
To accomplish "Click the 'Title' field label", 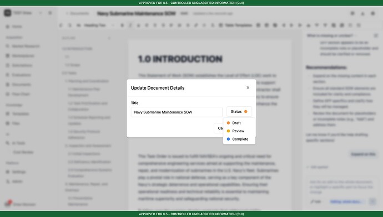I will (x=134, y=103).
